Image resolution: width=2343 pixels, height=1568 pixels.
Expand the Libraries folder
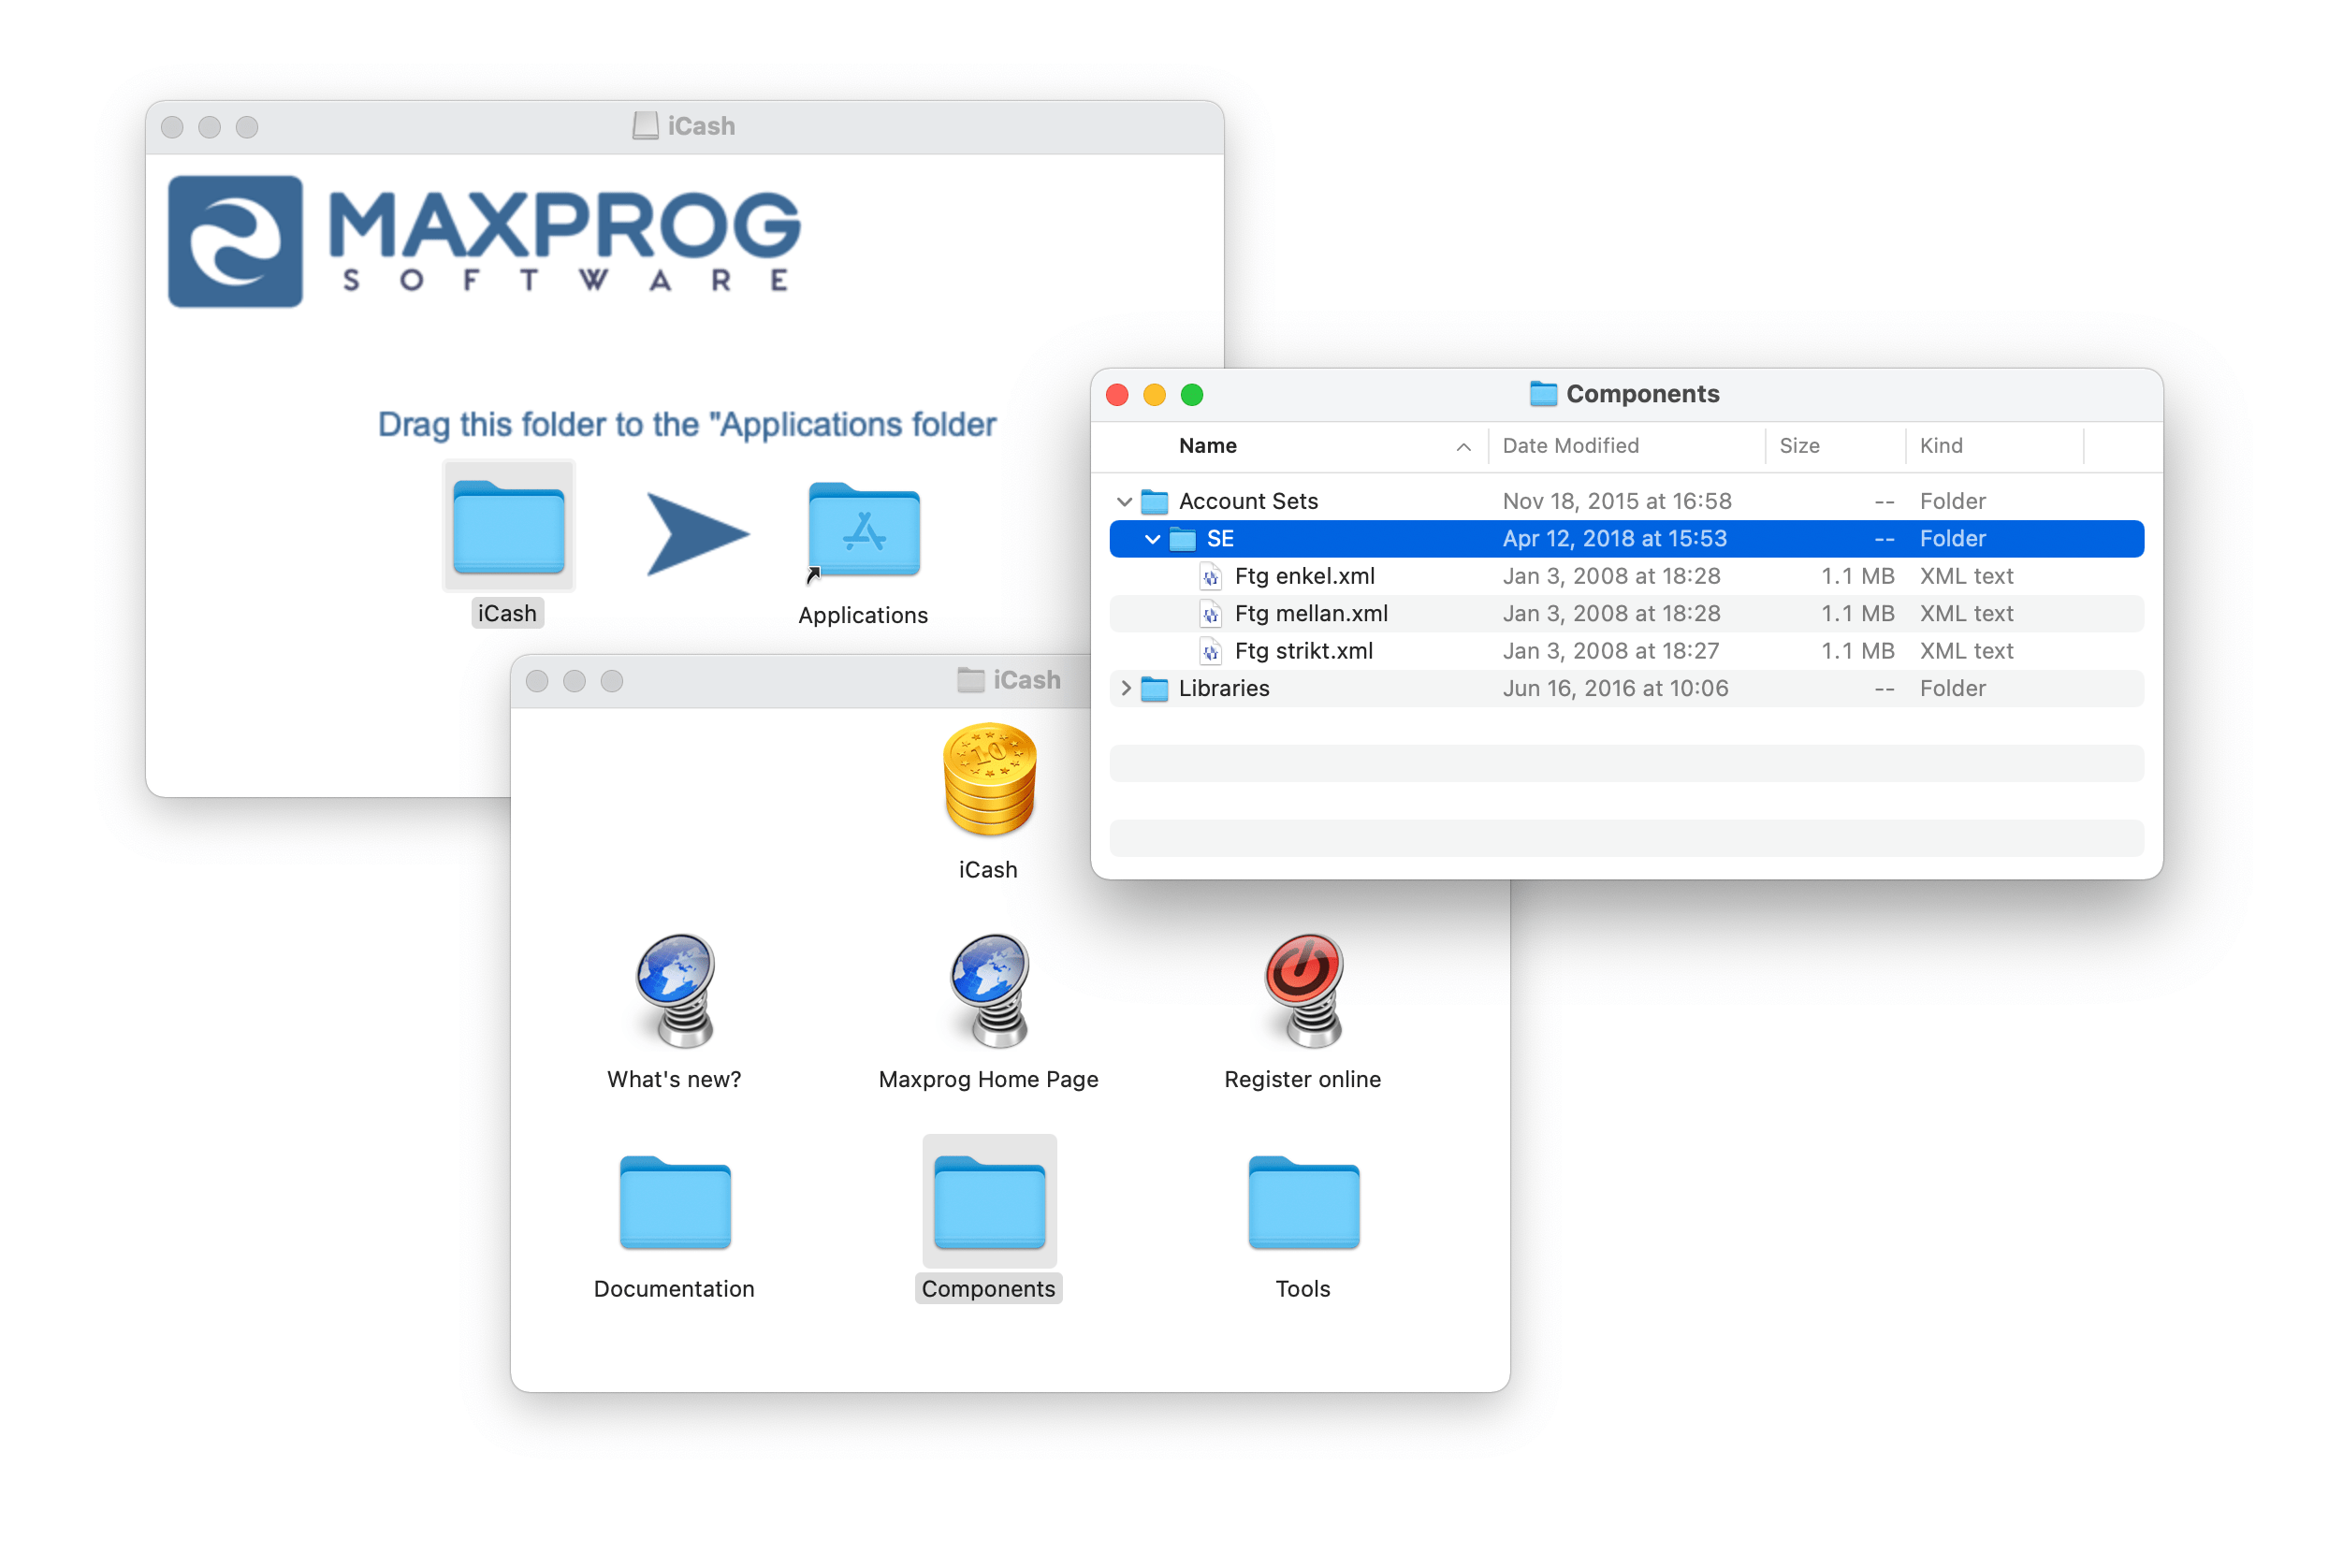(1125, 688)
